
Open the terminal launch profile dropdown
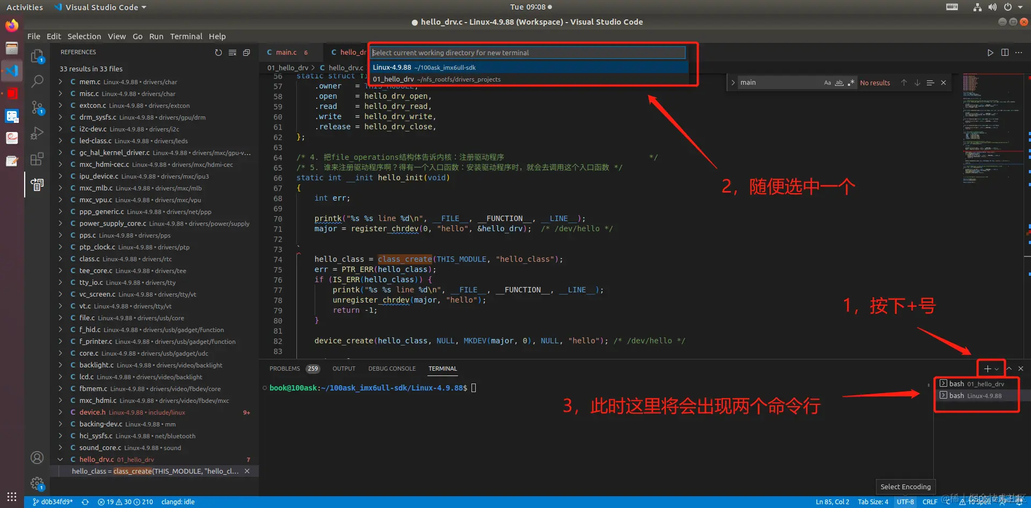coord(997,369)
